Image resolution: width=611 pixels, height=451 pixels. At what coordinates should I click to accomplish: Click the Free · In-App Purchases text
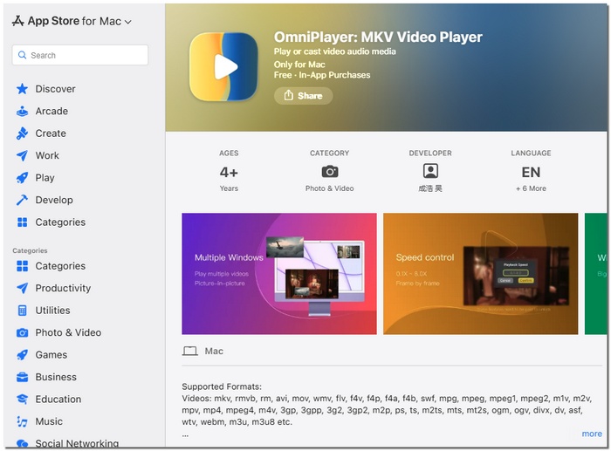(322, 75)
